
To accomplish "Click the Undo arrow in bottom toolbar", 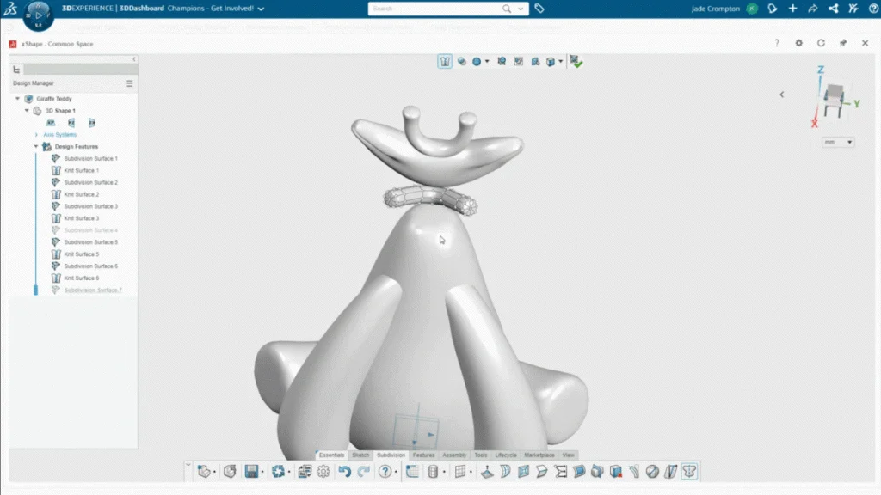I will point(344,471).
